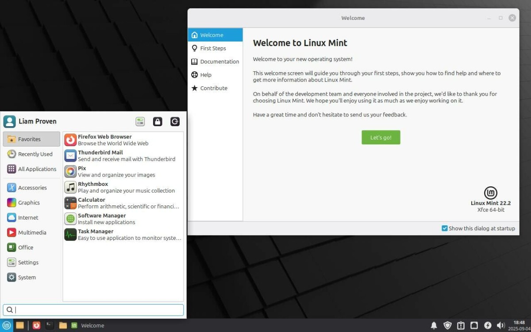The width and height of the screenshot is (531, 332).
Task: Click the green Let's go! button
Action: click(381, 137)
